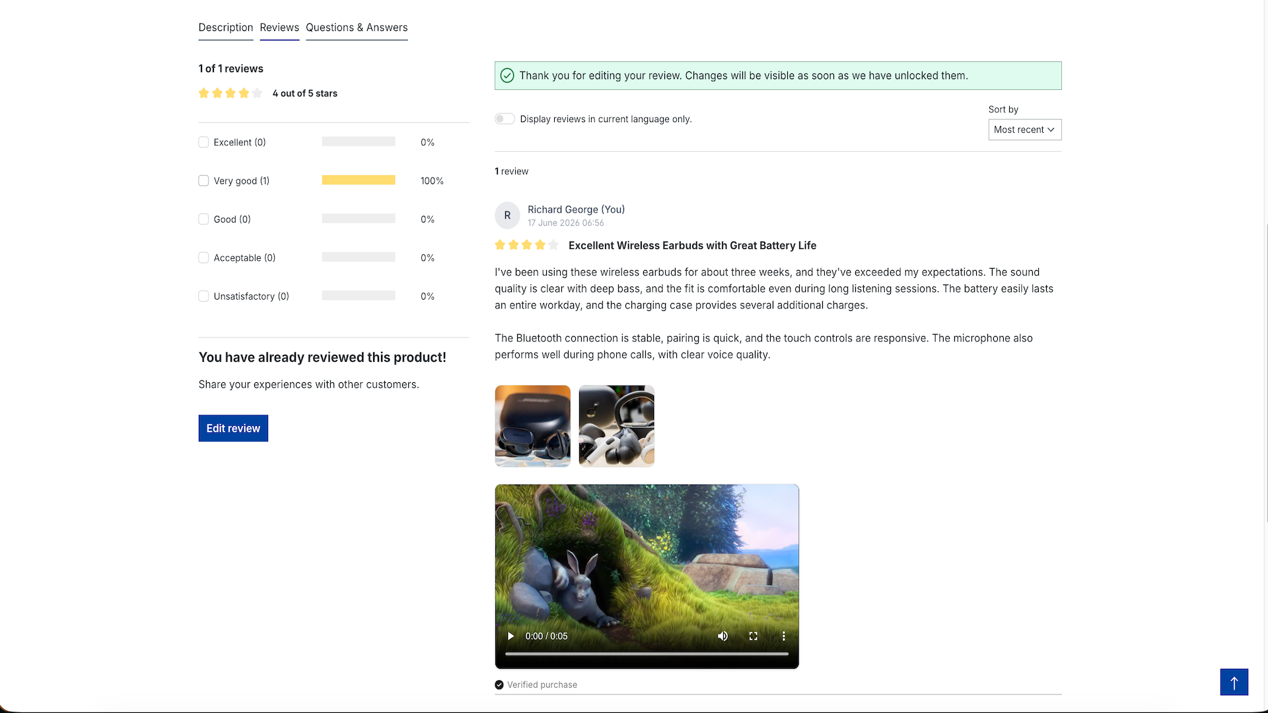The height and width of the screenshot is (713, 1268).
Task: Enter fullscreen on the review video
Action: [753, 636]
